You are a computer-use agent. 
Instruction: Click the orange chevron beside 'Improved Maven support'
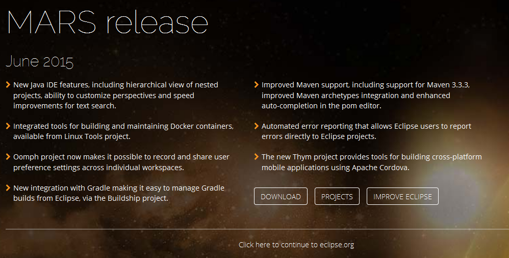pyautogui.click(x=257, y=85)
